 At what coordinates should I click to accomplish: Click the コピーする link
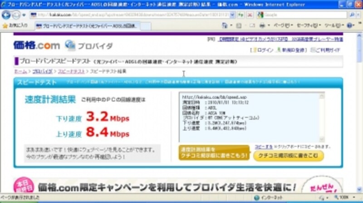264,146
